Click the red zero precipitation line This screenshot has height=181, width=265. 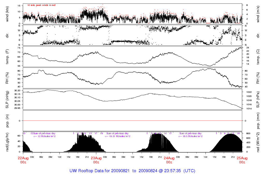point(132,120)
